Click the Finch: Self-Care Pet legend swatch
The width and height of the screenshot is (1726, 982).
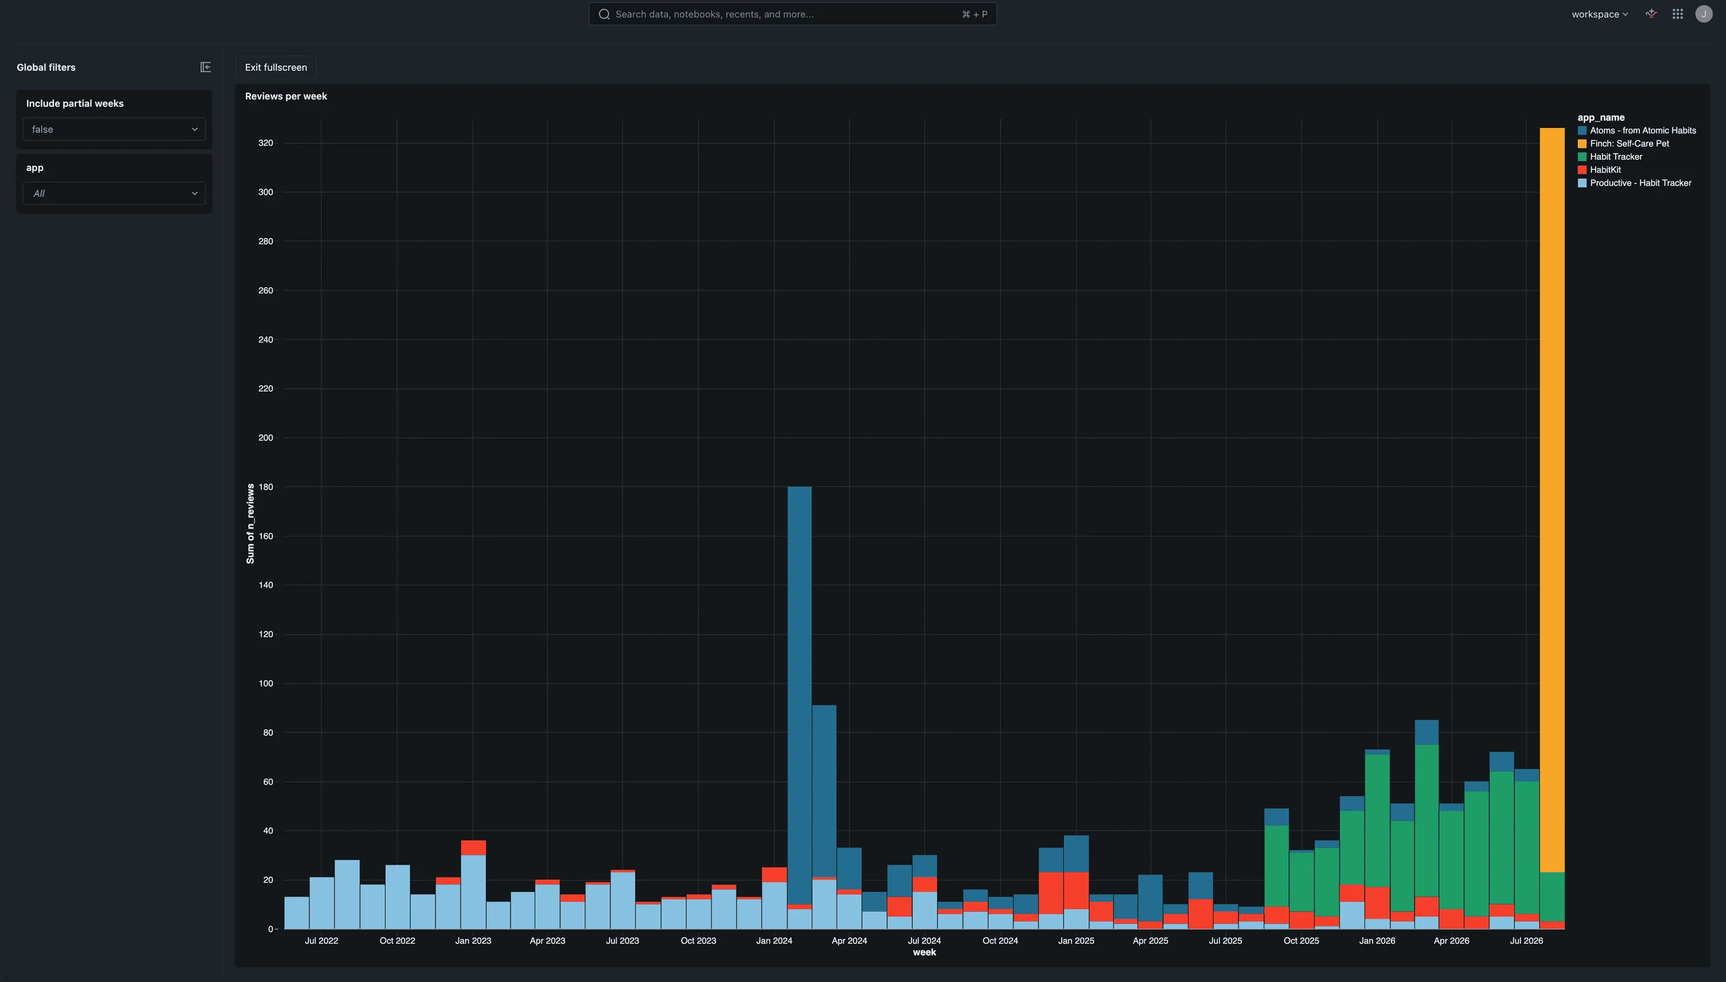click(1582, 144)
